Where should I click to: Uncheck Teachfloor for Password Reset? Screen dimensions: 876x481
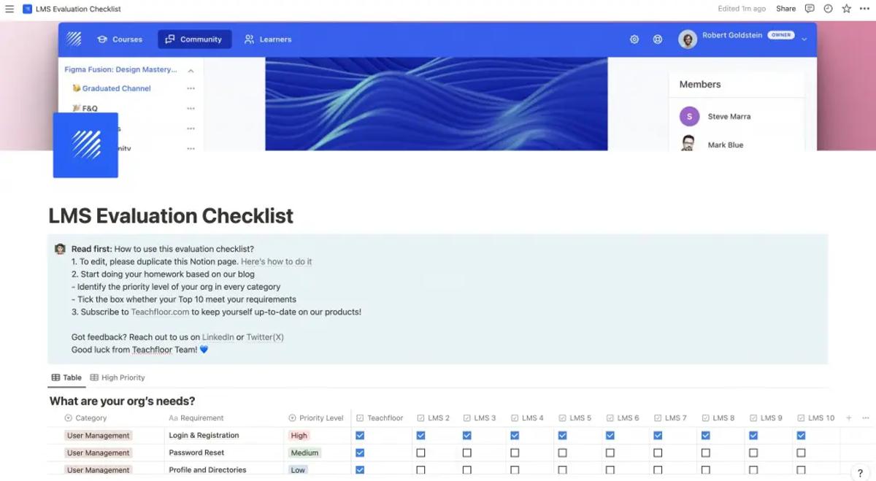pos(360,453)
